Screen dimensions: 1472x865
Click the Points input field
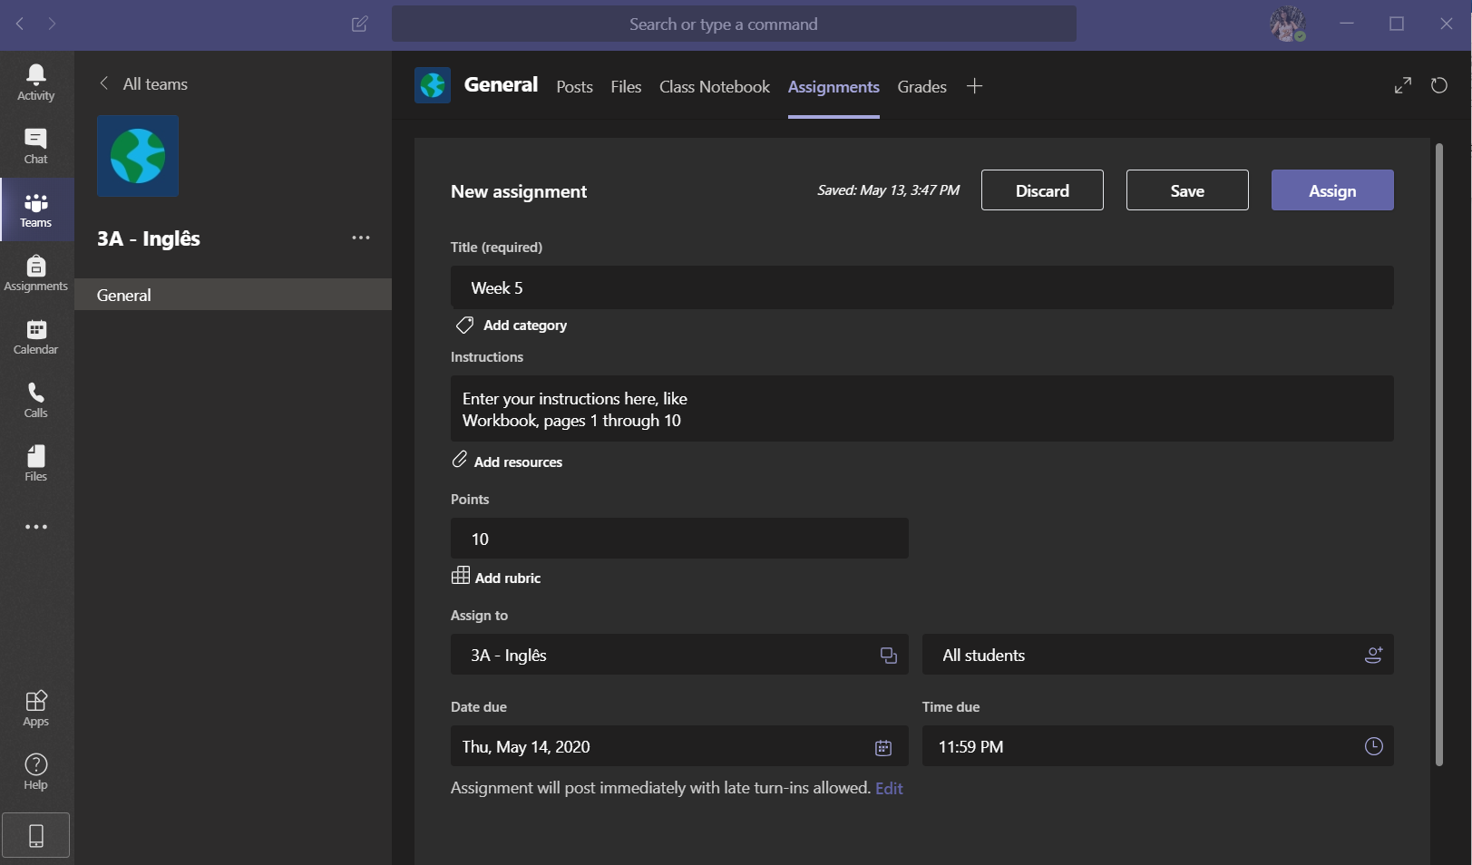point(678,539)
